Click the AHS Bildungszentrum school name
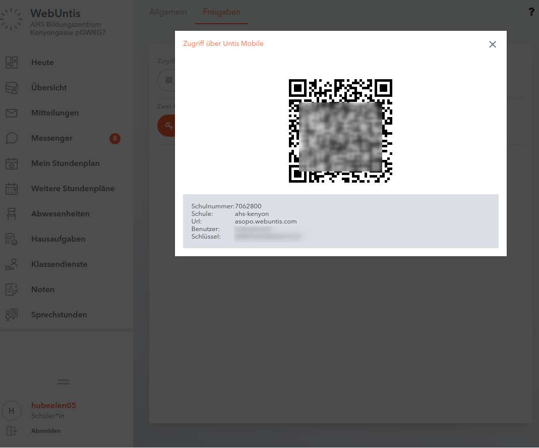 pos(68,29)
